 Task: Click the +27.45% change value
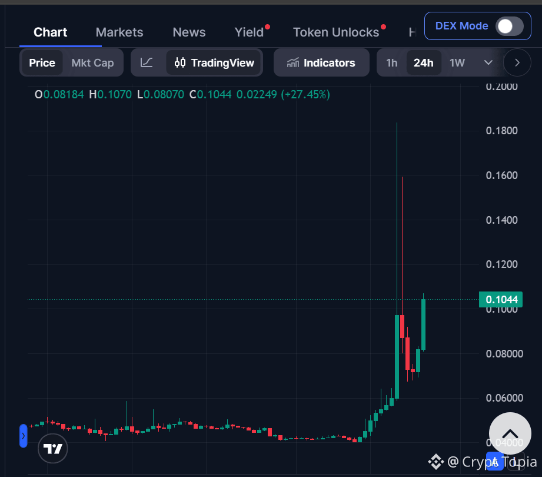(x=305, y=94)
